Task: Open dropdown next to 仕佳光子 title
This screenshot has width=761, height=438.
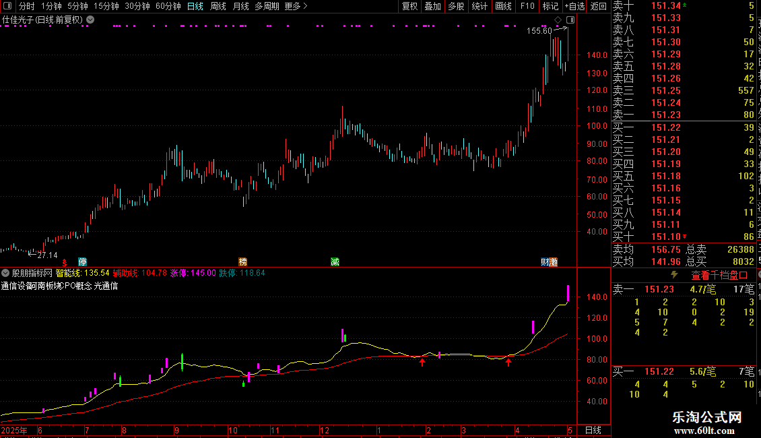Action: pyautogui.click(x=90, y=20)
